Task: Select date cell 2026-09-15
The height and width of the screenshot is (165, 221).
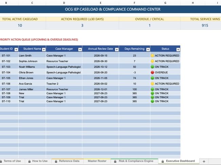Action: 100,55
